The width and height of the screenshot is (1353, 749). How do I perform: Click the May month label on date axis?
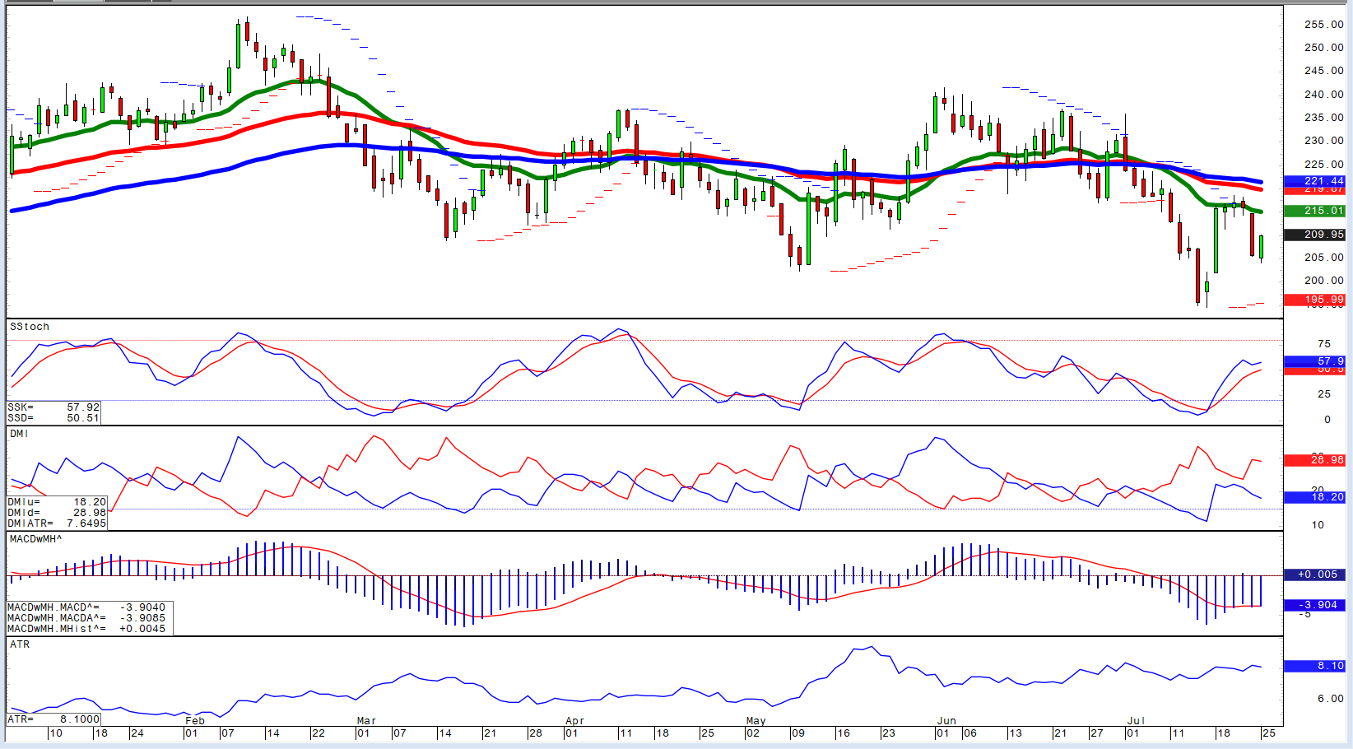(756, 721)
